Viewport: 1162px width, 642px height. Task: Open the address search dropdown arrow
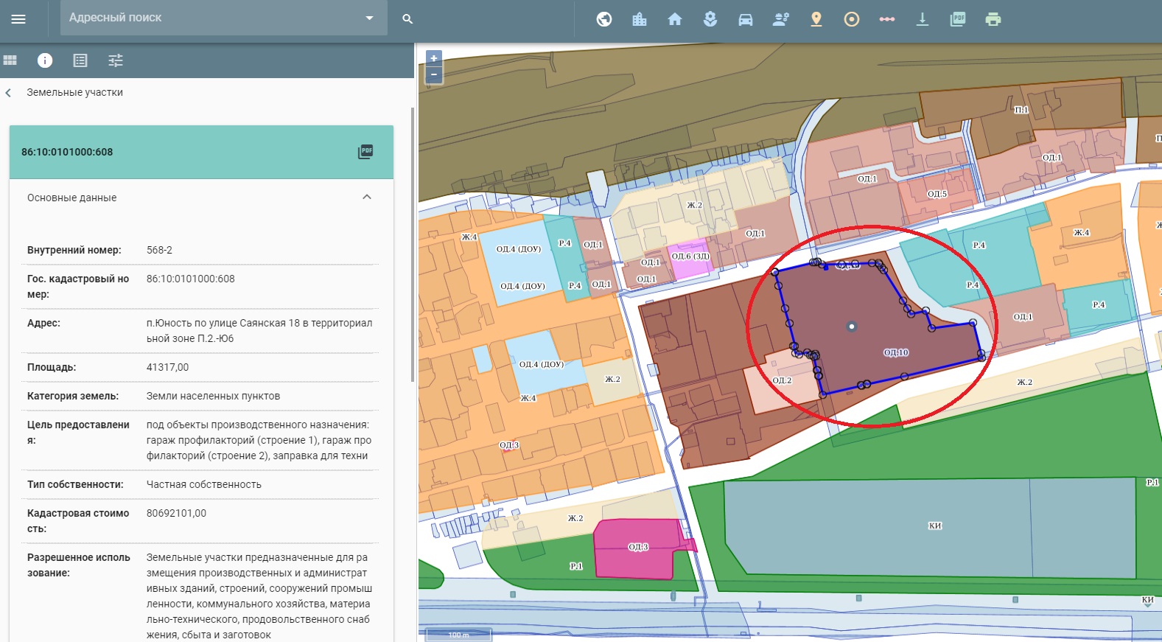click(x=370, y=18)
